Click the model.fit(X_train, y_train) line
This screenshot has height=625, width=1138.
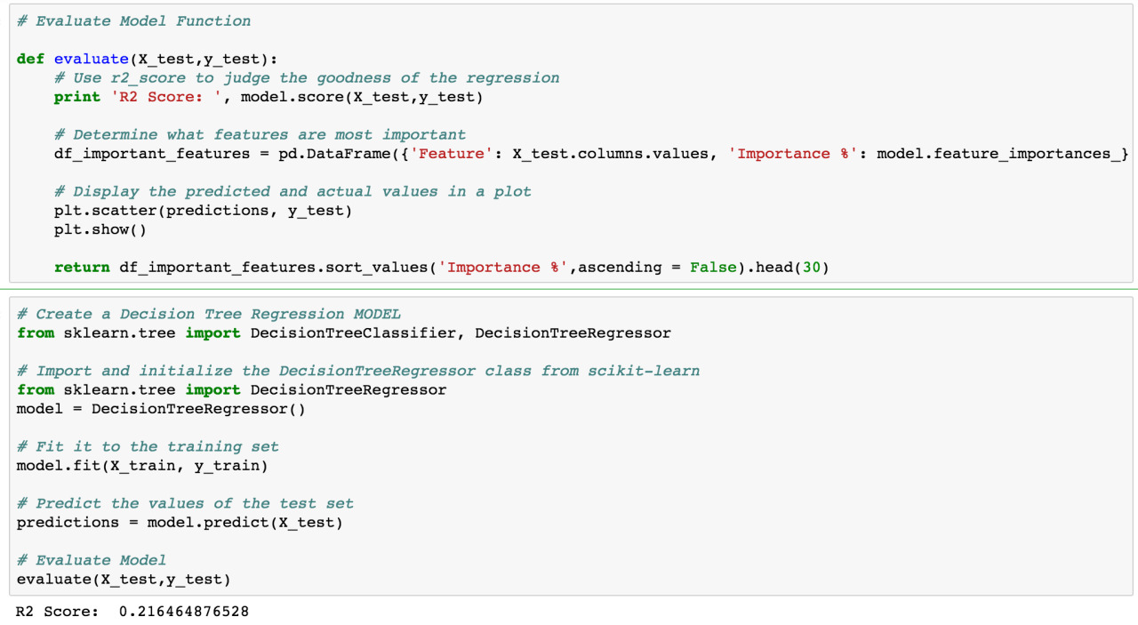coord(142,466)
